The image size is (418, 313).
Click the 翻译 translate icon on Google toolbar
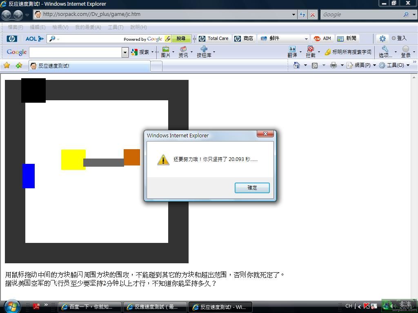pyautogui.click(x=292, y=52)
